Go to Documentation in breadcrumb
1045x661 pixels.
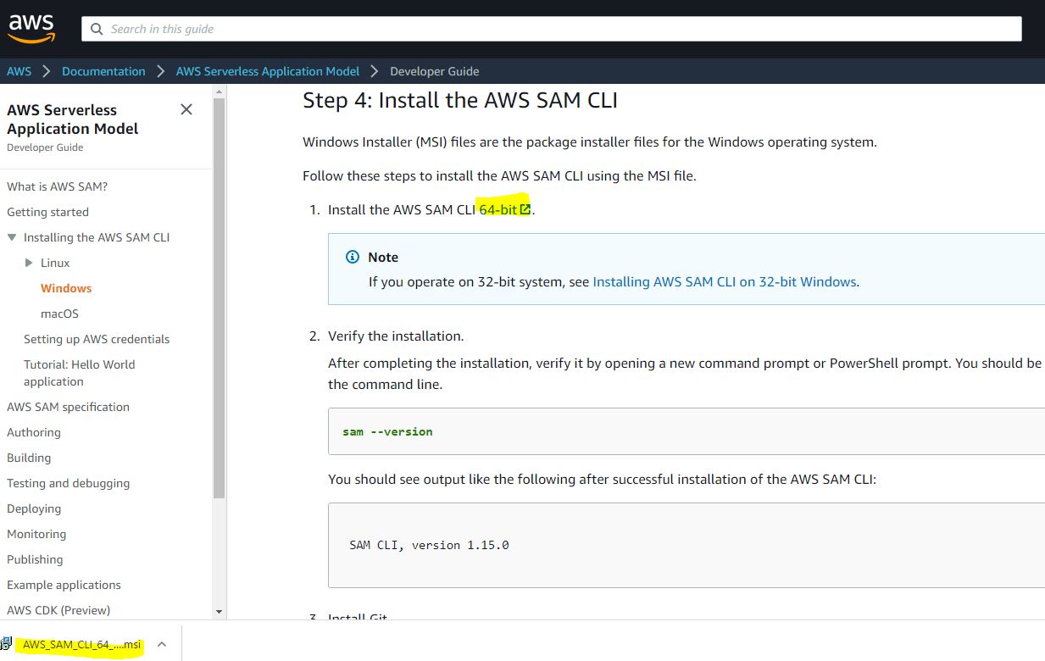[103, 71]
